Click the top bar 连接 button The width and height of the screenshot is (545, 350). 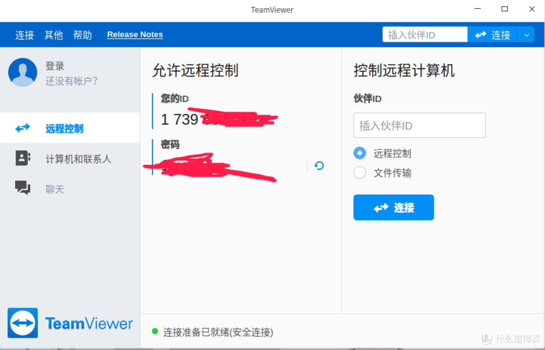493,35
